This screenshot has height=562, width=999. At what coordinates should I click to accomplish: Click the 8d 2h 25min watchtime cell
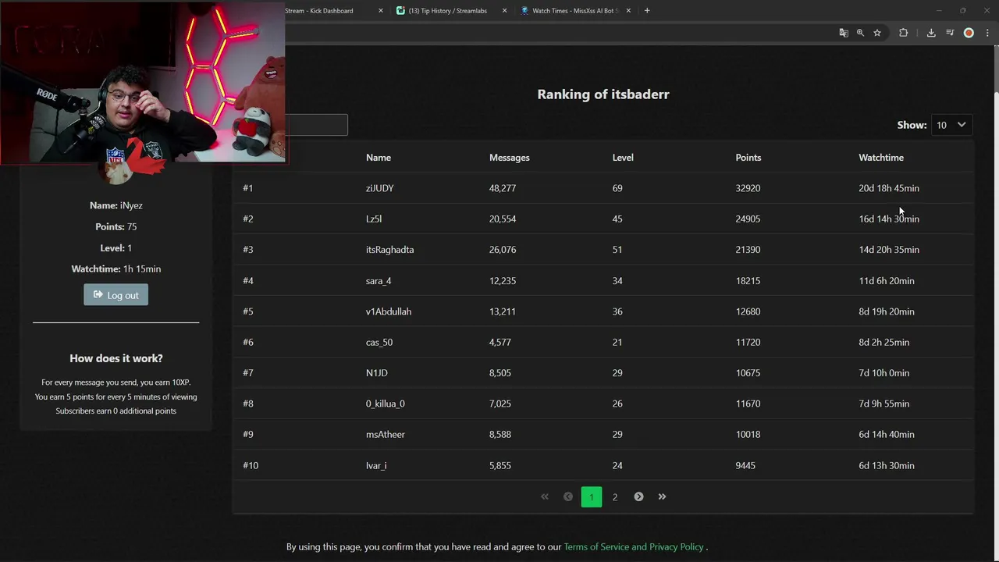[884, 342]
